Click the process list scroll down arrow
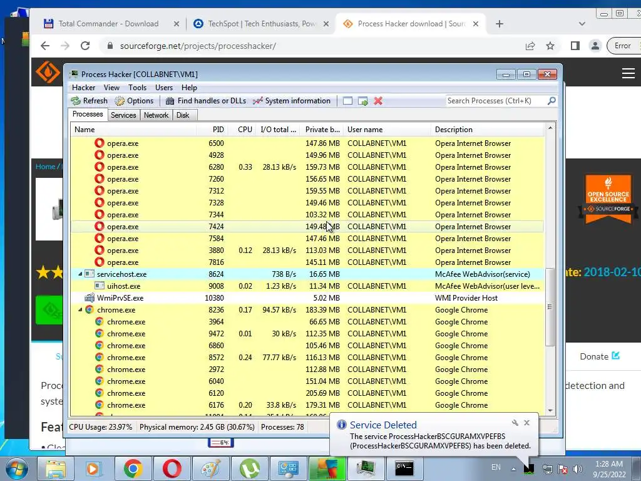641x481 pixels. [x=550, y=411]
